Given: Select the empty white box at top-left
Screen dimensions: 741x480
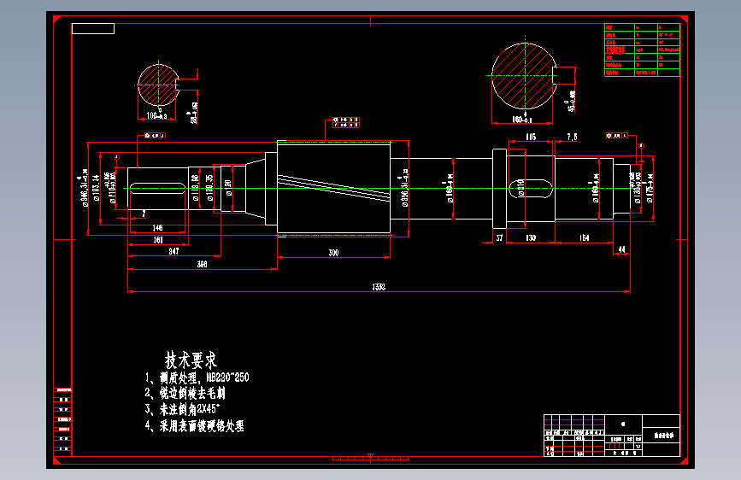Looking at the screenshot, I should (93, 29).
